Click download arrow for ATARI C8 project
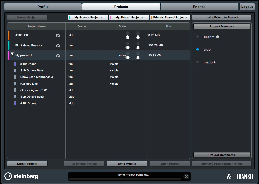This screenshot has width=259, height=184. (x=138, y=37)
